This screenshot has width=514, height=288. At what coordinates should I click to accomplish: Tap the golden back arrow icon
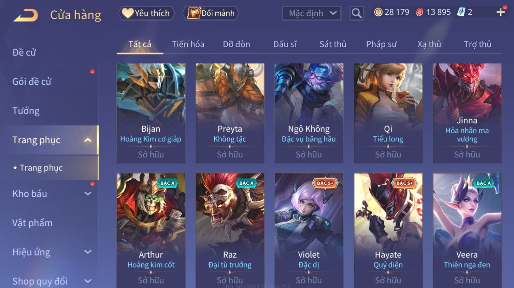point(26,15)
